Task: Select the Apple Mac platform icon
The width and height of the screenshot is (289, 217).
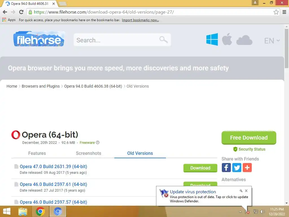Action: pyautogui.click(x=227, y=39)
